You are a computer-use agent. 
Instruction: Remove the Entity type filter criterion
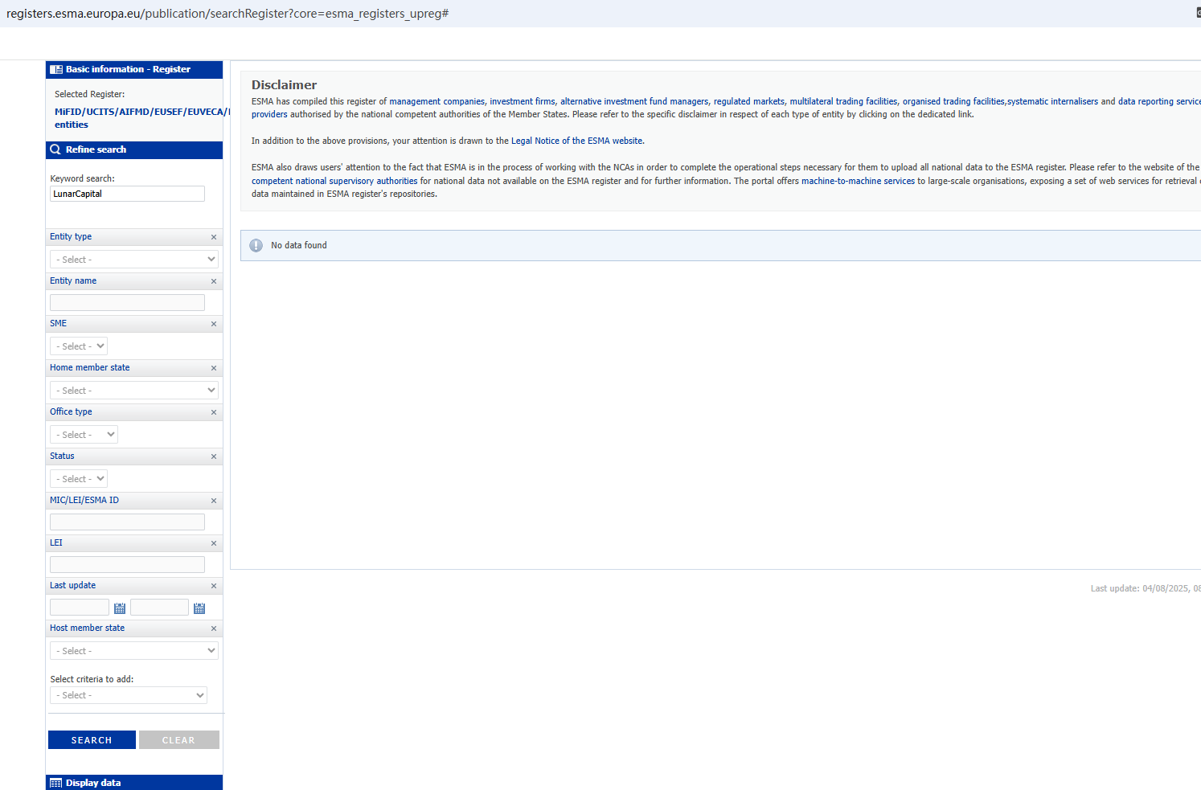click(x=214, y=237)
